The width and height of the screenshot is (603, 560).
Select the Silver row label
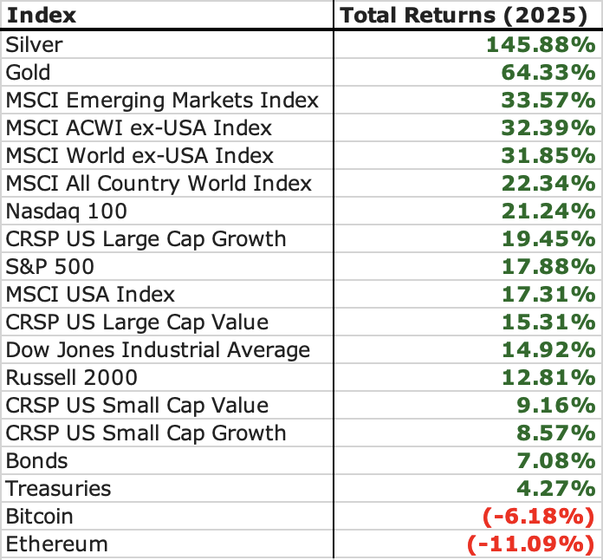pyautogui.click(x=35, y=45)
